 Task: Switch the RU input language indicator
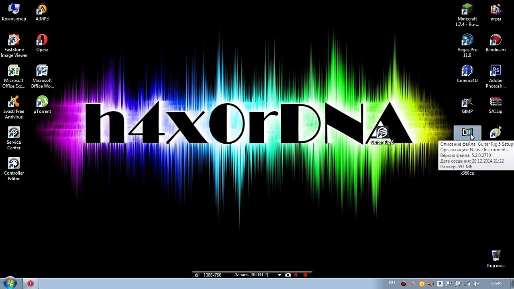click(392, 283)
